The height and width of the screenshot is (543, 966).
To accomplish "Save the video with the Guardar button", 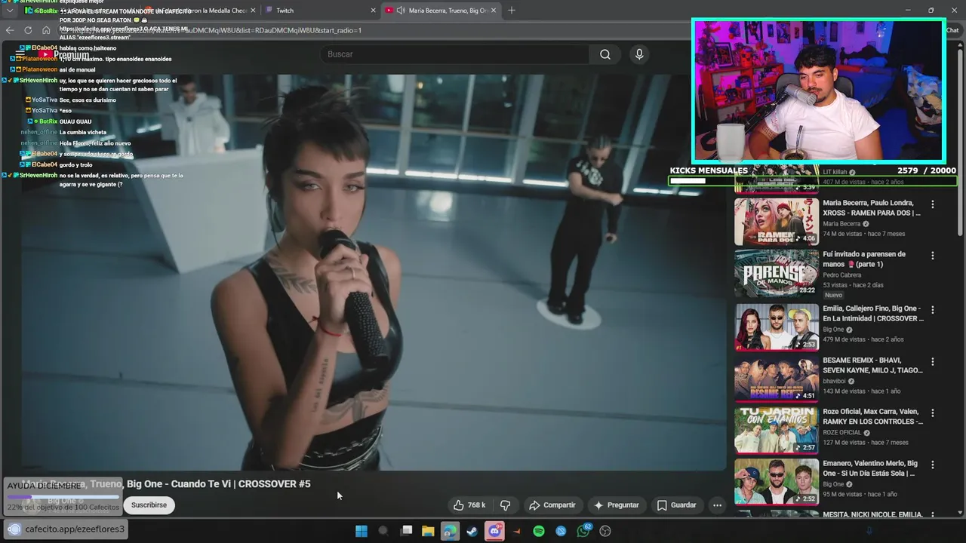I will click(x=676, y=505).
